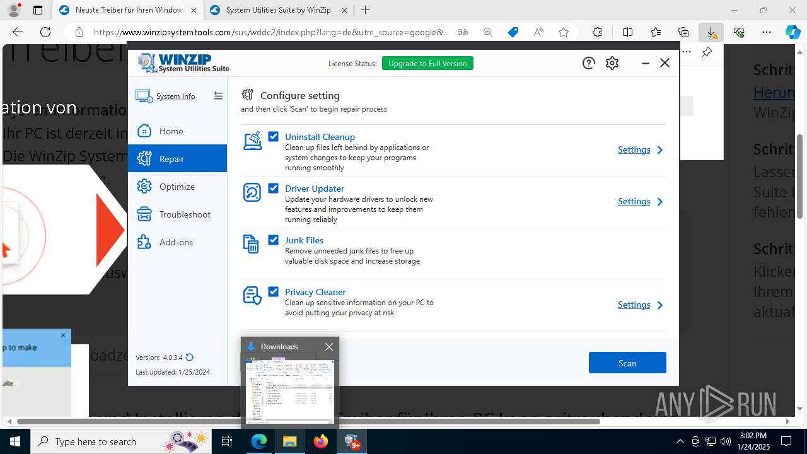Image resolution: width=807 pixels, height=454 pixels.
Task: Start the Scan
Action: (x=627, y=363)
